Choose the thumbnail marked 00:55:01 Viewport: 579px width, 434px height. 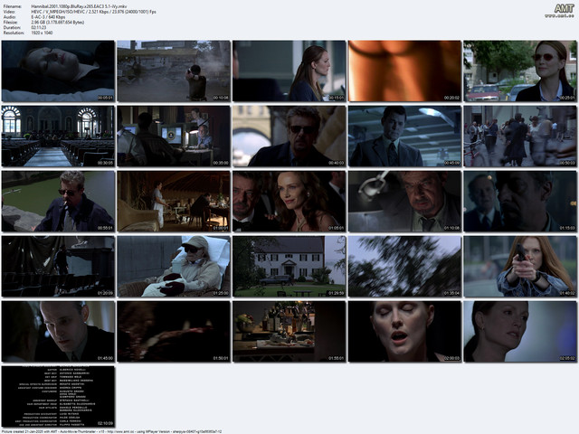click(58, 201)
